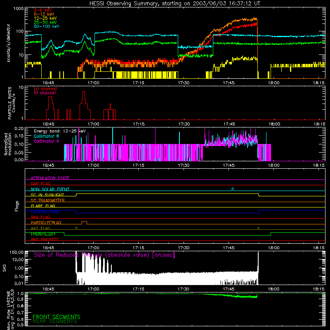Click the orange 6-12 keV peak before 17:55
Image resolution: width=330 pixels, height=330 pixels.
point(255,19)
